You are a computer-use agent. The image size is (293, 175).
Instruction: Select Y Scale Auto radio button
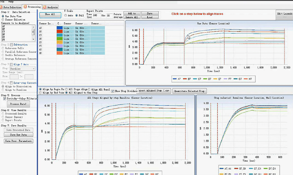66,16
